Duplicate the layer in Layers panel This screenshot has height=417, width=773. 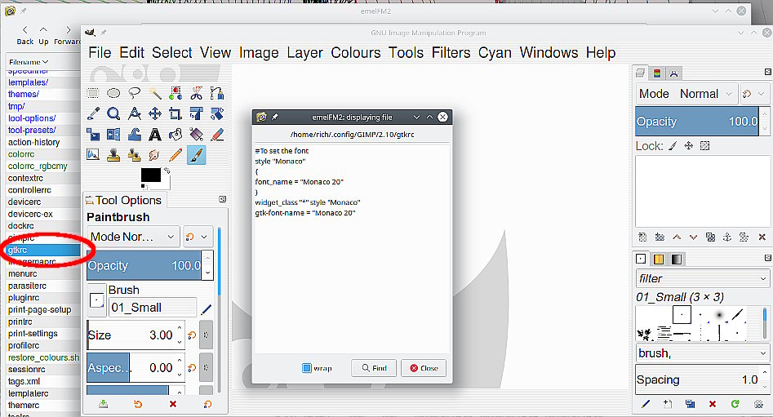pyautogui.click(x=710, y=237)
